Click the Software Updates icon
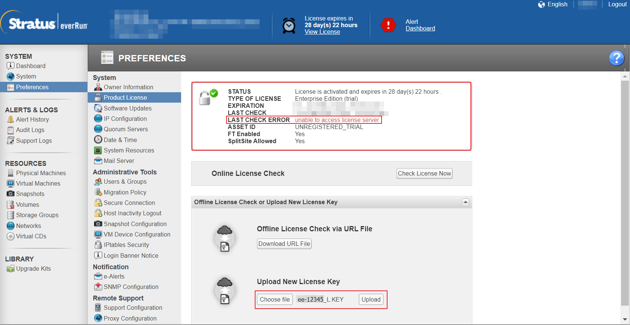630x325 pixels. pos(98,108)
